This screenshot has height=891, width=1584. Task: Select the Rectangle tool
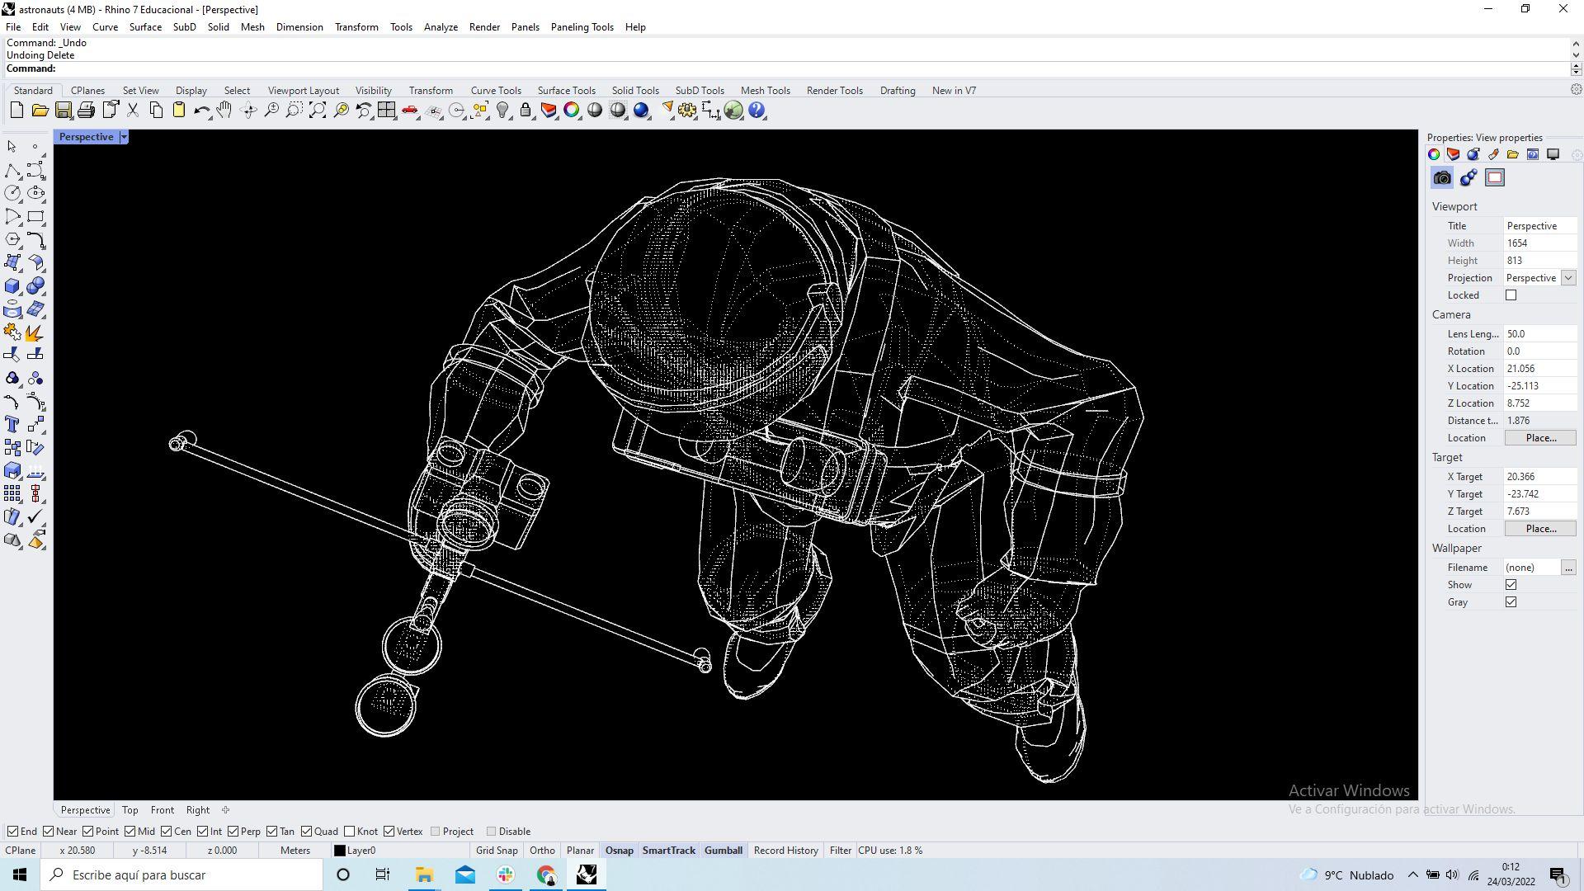point(35,216)
